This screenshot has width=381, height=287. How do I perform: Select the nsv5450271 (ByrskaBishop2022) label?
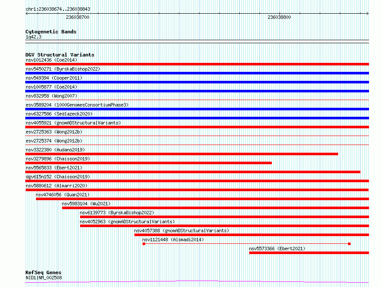click(x=63, y=69)
